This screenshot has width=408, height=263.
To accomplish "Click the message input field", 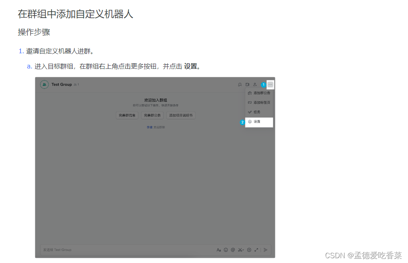I will tap(120, 249).
